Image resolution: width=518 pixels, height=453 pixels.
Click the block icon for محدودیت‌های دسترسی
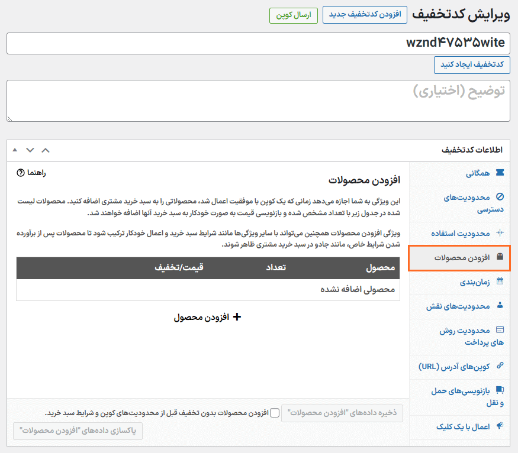point(500,197)
